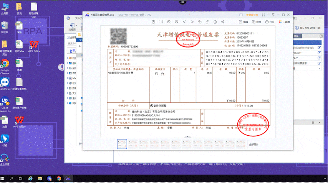The image size is (328, 184).
Task: Open the 编辑 edit tool
Action: [x=243, y=22]
